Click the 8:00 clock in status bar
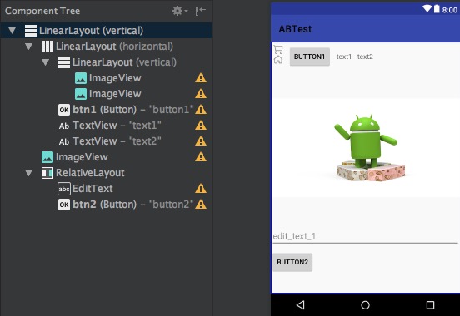This screenshot has height=316, width=460. (450, 10)
